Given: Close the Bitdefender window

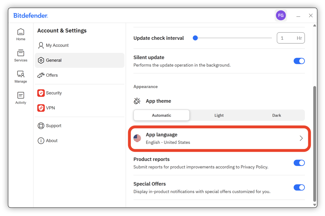Looking at the screenshot, I should click(311, 16).
